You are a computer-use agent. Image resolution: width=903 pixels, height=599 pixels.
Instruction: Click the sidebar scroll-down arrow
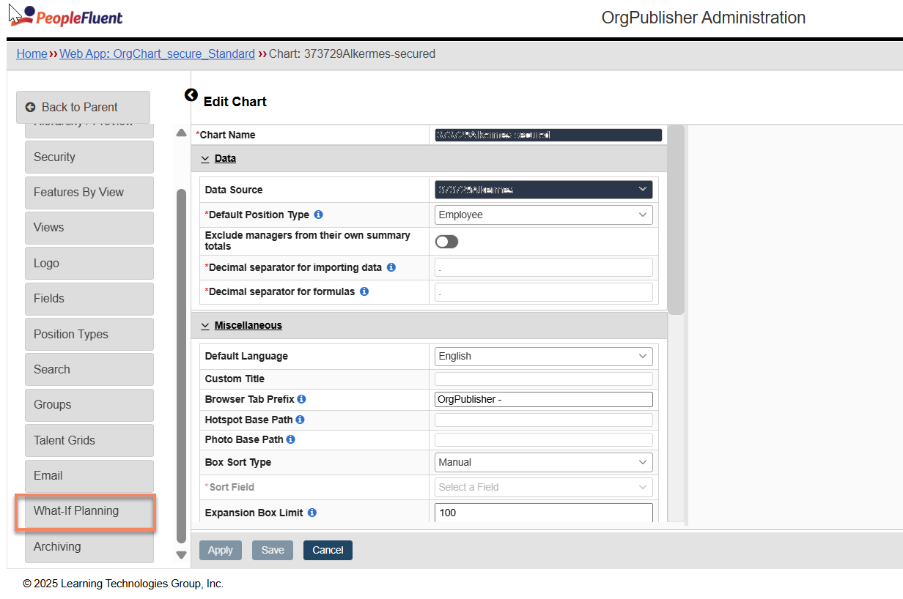[x=182, y=554]
